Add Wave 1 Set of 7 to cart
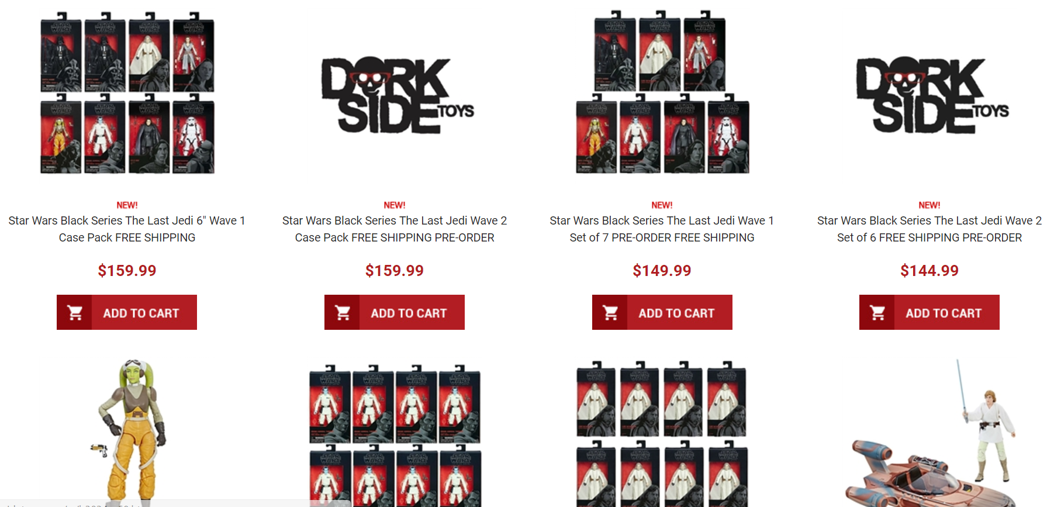Image resolution: width=1054 pixels, height=507 pixels. [662, 312]
